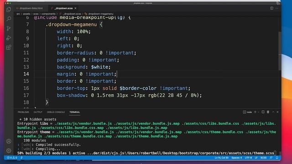The height and width of the screenshot is (164, 292).
Task: Switch to the DEBUG CONSOLE tab
Action: pyautogui.click(x=56, y=112)
